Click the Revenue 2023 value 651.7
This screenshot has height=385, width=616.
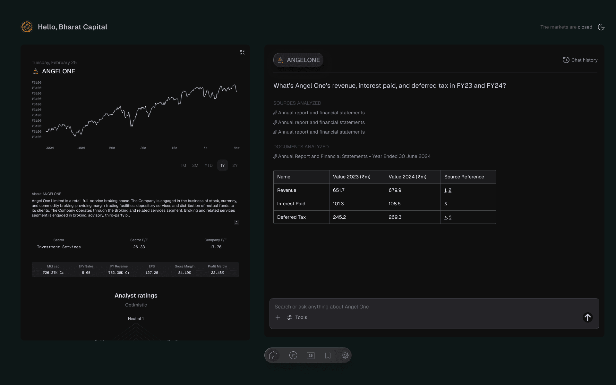coord(339,190)
